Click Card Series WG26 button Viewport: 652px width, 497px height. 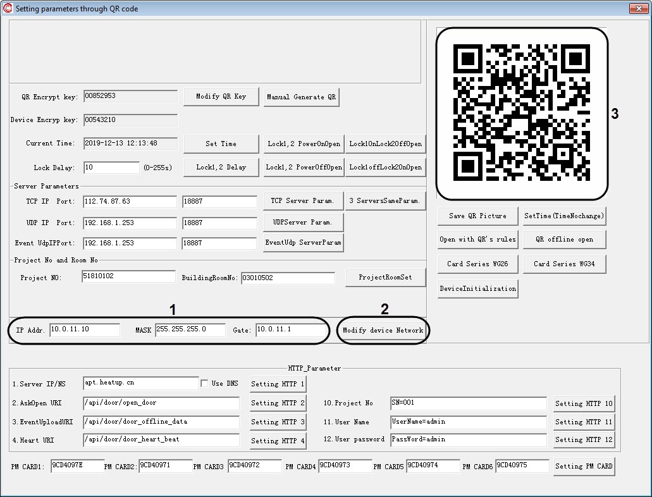pyautogui.click(x=477, y=264)
